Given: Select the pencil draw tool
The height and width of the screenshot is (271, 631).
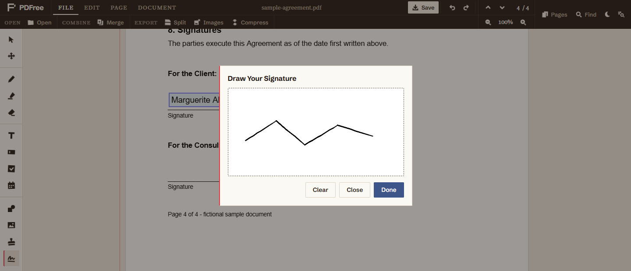Looking at the screenshot, I should 11,79.
